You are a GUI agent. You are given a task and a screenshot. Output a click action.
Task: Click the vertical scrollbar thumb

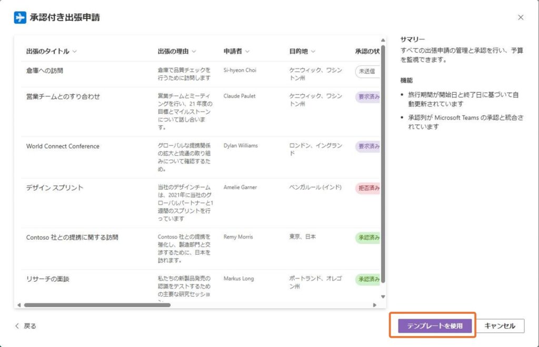[383, 164]
